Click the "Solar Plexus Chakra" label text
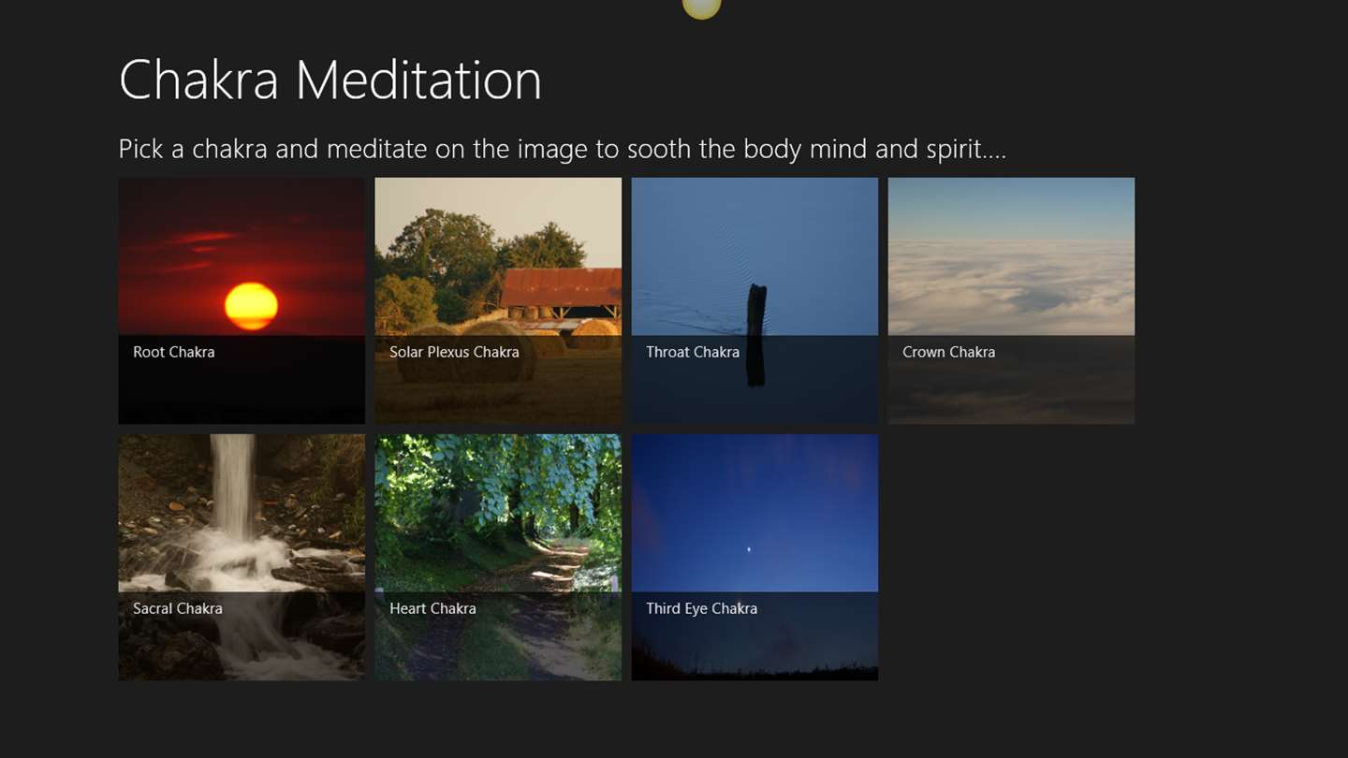Screen dimensions: 1348x758 [x=454, y=352]
